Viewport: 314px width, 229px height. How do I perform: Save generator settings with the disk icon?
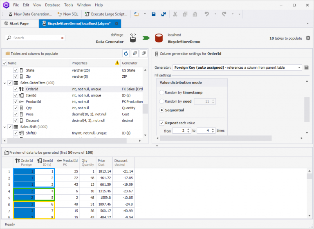[306, 67]
